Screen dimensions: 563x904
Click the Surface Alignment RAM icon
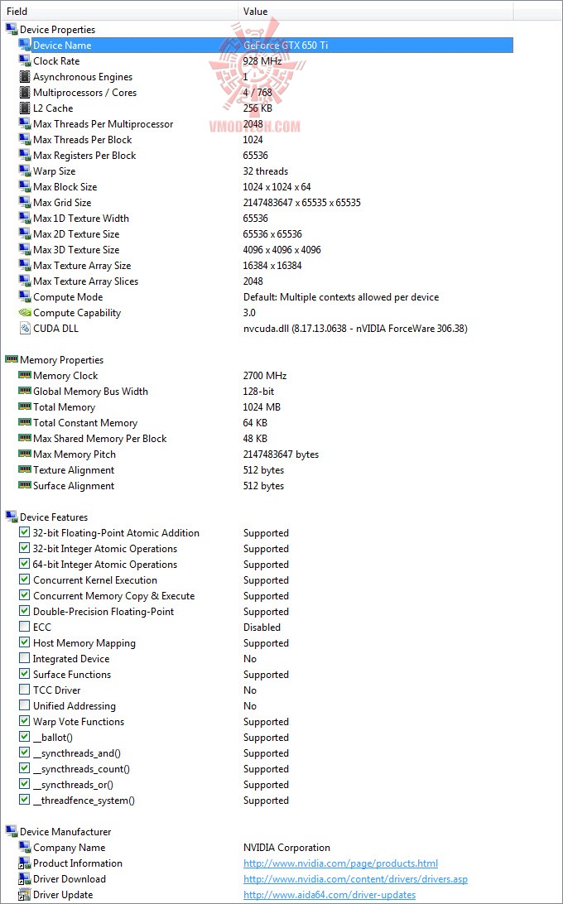click(x=24, y=485)
